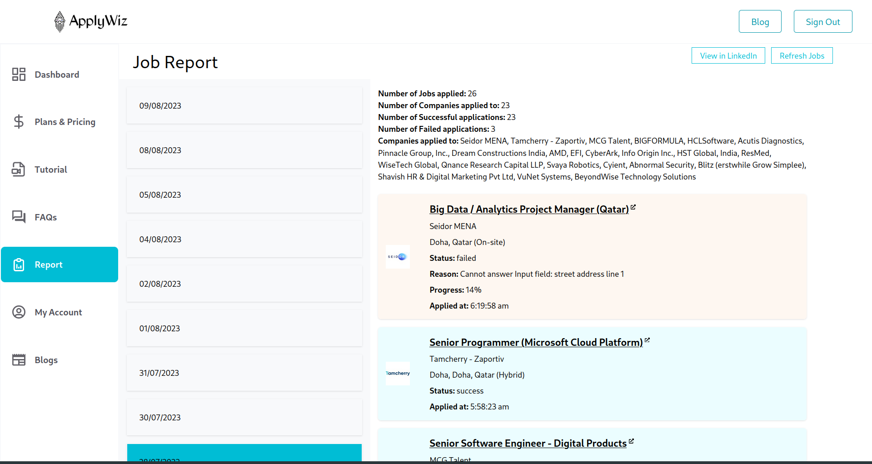Screen dimensions: 872x464
Task: Click the ApplyWiz wizard logo icon
Action: click(60, 21)
